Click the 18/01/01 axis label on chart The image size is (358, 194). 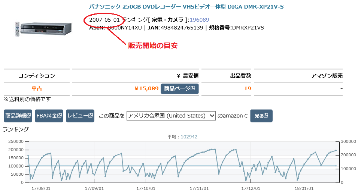[304, 188]
